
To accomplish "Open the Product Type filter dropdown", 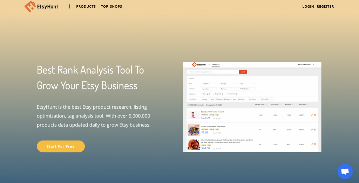I will pyautogui.click(x=246, y=89).
